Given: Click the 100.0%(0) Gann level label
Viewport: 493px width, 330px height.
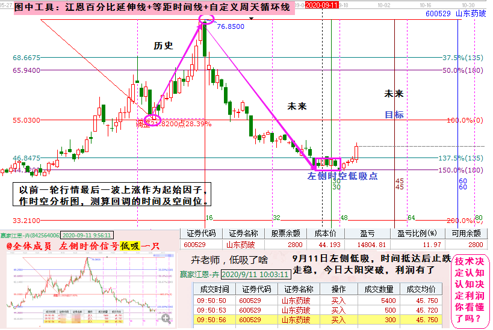Looking at the screenshot, I should coord(462,120).
